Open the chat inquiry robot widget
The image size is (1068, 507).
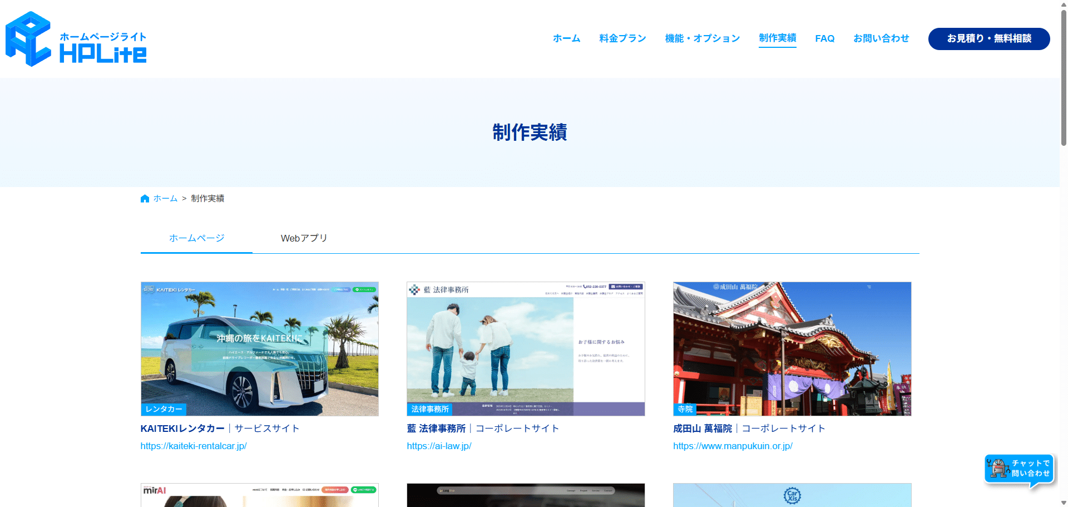point(1019,469)
